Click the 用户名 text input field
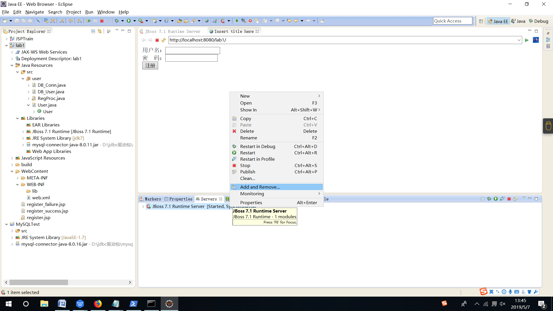This screenshot has width=553, height=311. [x=192, y=50]
